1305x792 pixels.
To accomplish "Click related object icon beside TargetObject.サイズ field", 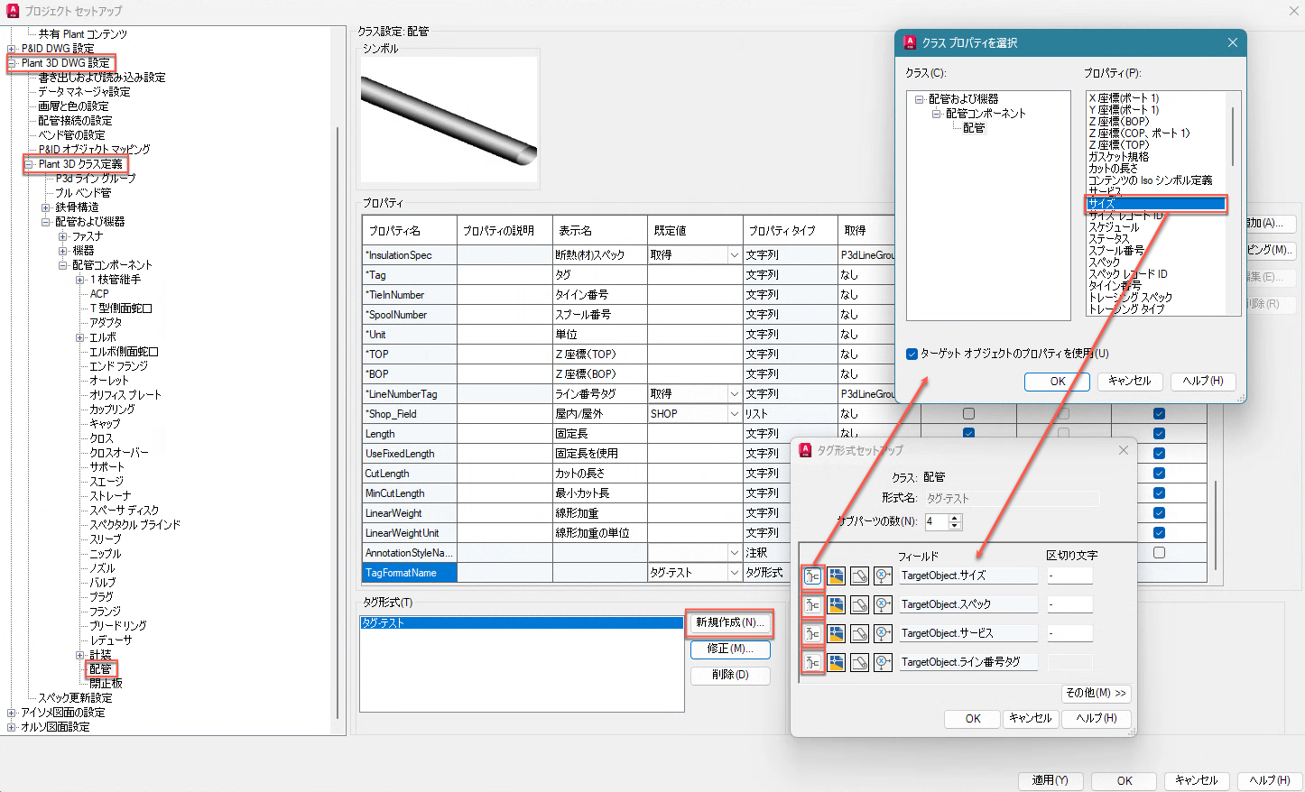I will (859, 576).
